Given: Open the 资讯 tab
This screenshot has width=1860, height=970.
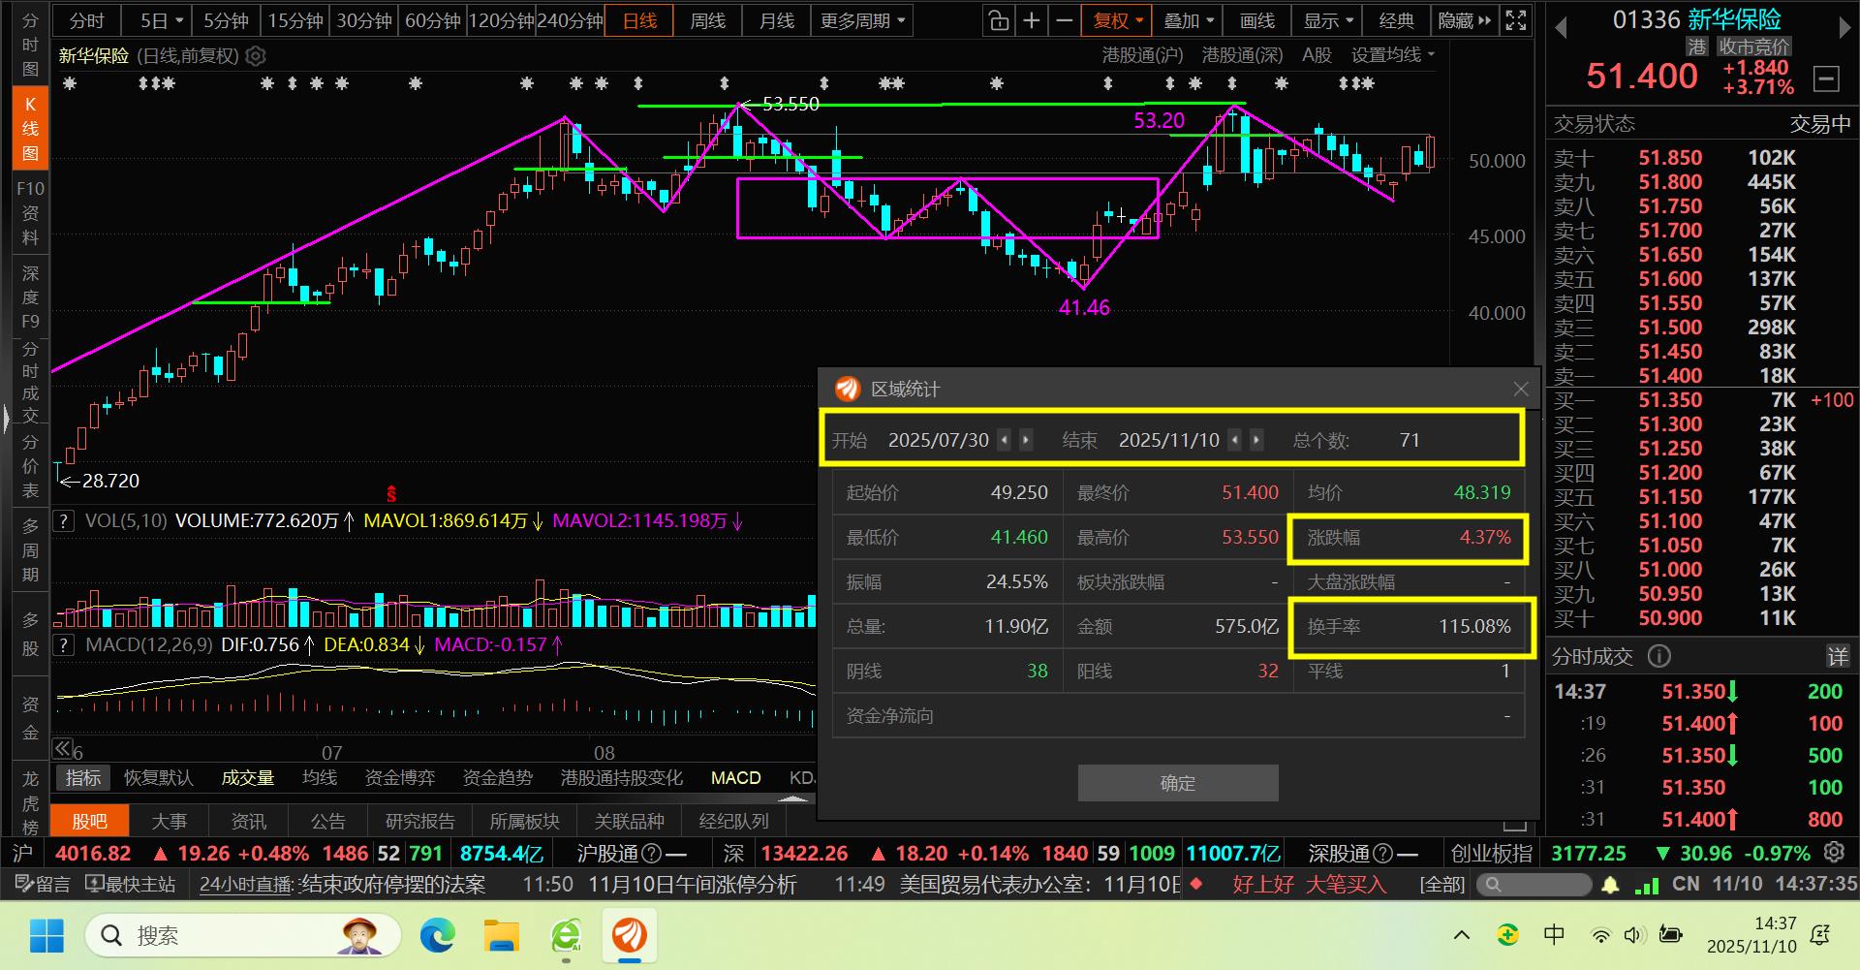Looking at the screenshot, I should (249, 822).
